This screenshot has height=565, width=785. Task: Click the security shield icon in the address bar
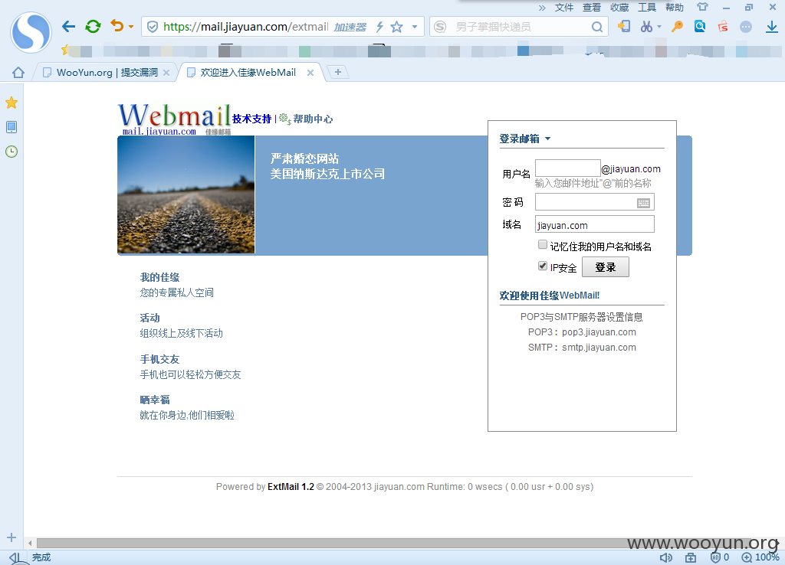pos(153,27)
